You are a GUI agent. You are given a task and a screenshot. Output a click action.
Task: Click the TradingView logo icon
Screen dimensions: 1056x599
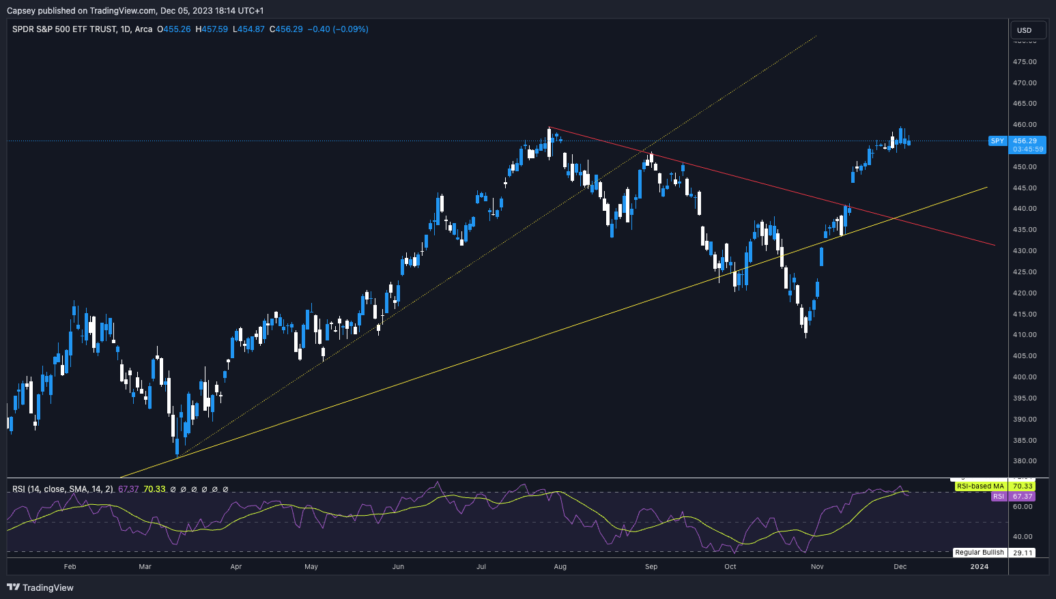[13, 587]
